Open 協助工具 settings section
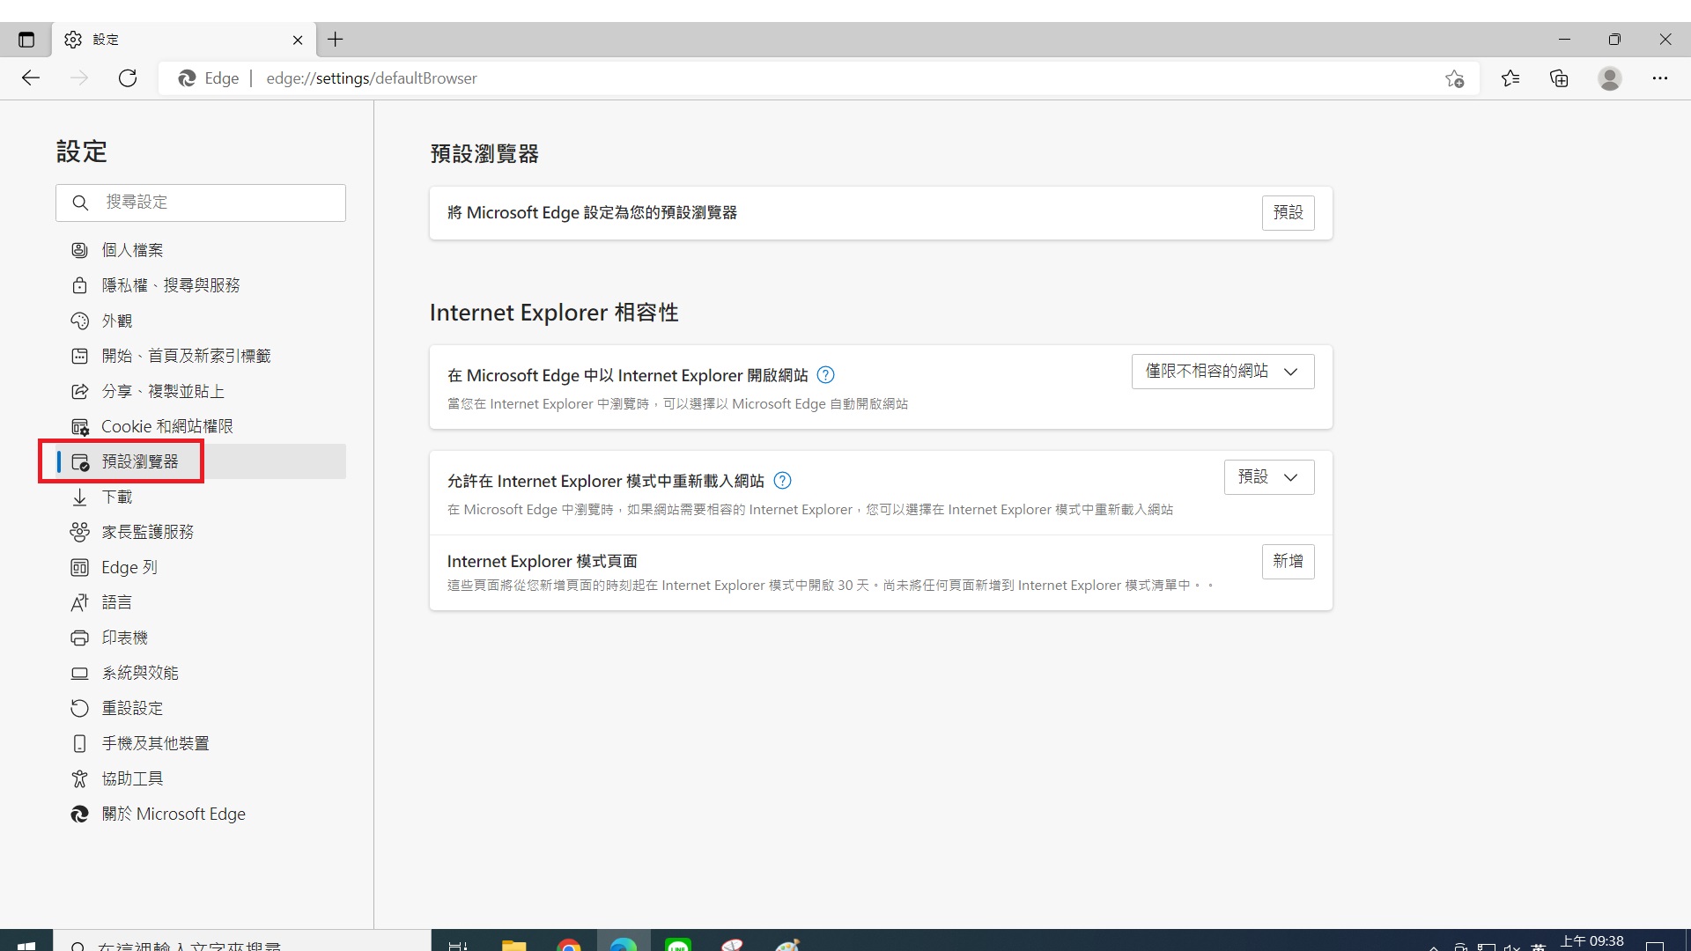The width and height of the screenshot is (1691, 951). click(x=201, y=778)
